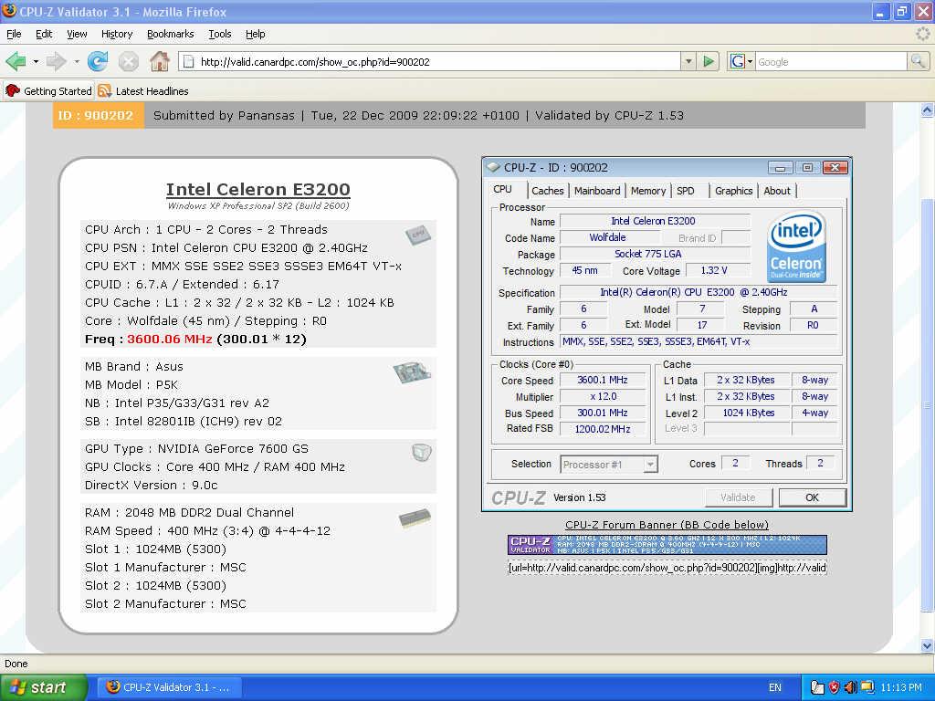Screen dimensions: 935x701
Task: Click the EN language indicator in taskbar
Action: tap(775, 687)
